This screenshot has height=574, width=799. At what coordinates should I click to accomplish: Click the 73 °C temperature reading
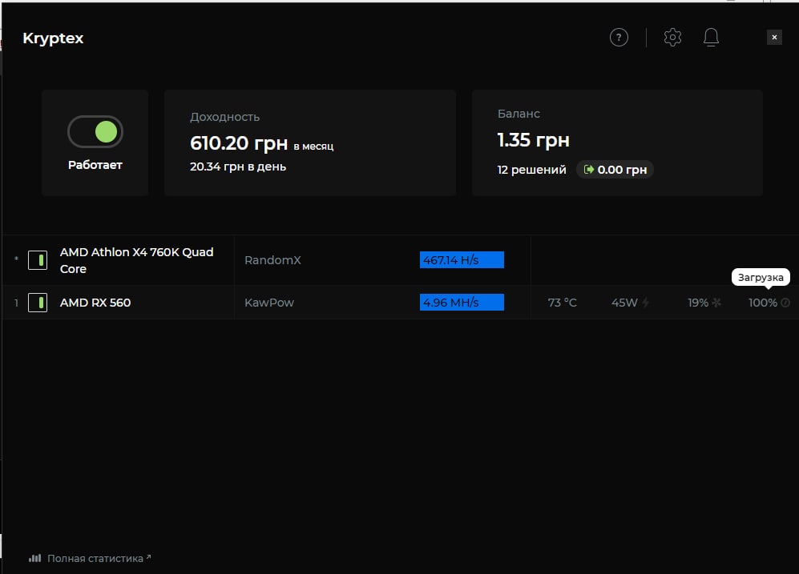(x=562, y=303)
